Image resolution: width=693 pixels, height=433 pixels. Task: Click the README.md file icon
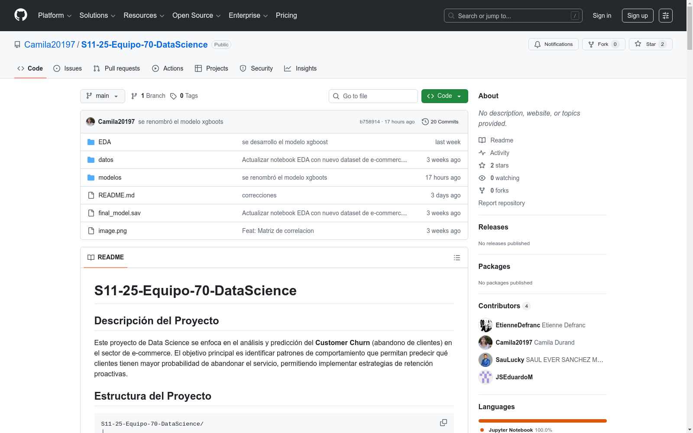pyautogui.click(x=91, y=195)
